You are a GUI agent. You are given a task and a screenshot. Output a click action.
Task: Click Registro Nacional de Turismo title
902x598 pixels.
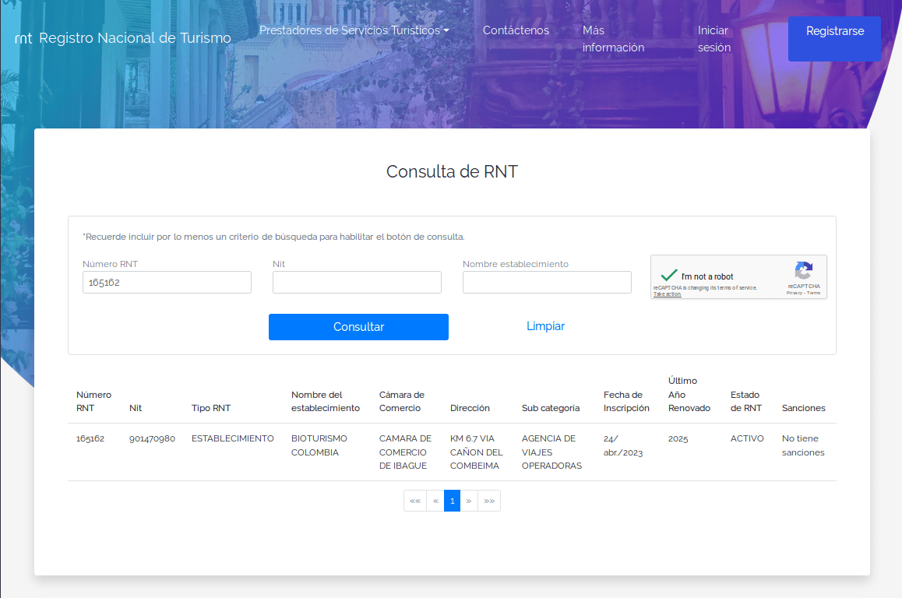[x=135, y=38]
